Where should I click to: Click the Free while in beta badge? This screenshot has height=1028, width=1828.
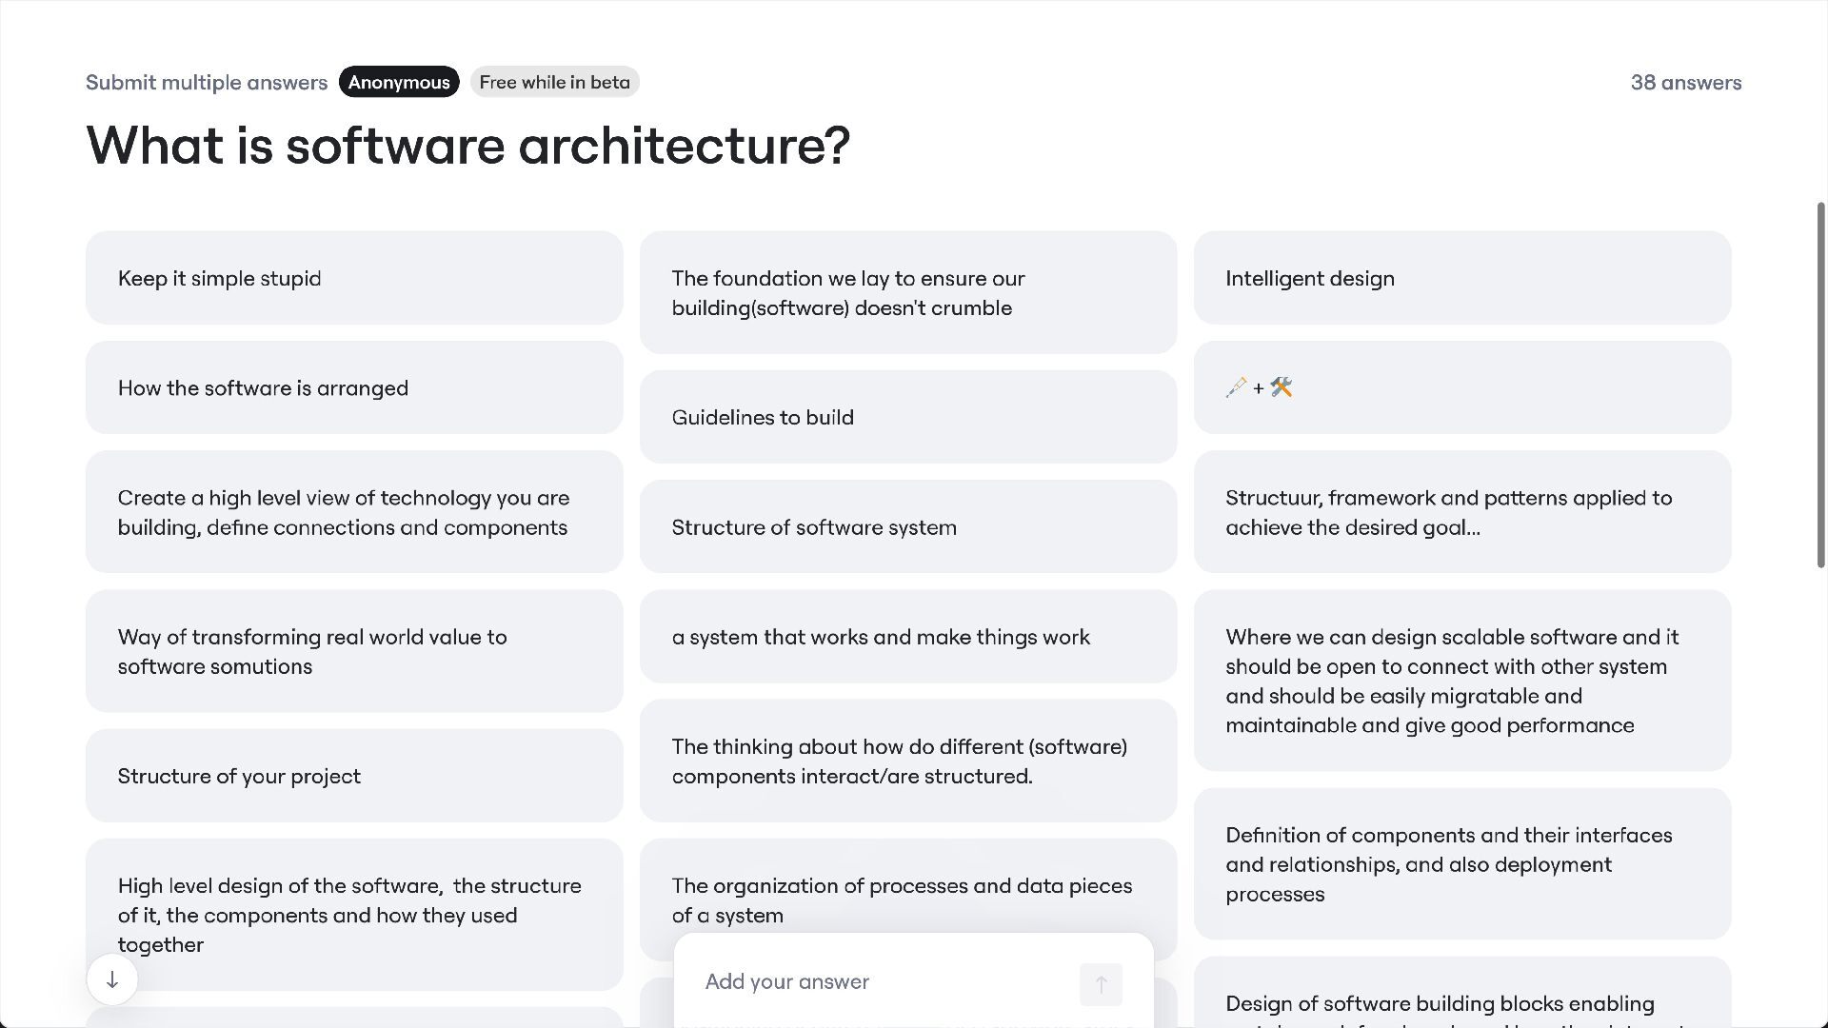pyautogui.click(x=554, y=82)
